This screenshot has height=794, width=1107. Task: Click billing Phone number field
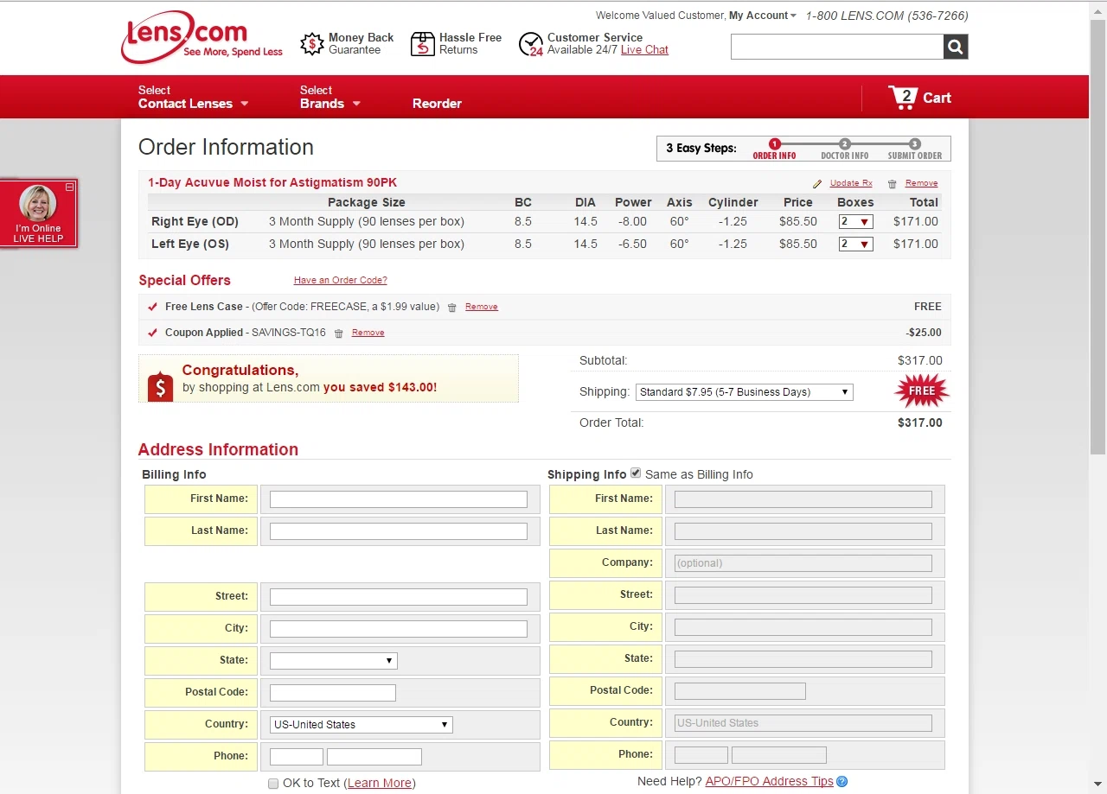pos(374,757)
